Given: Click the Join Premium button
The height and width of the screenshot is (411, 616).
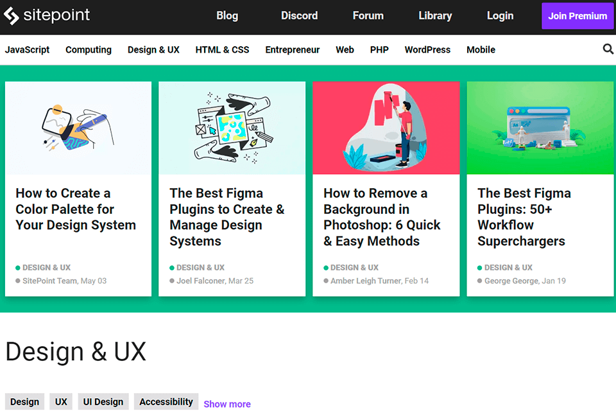Looking at the screenshot, I should pos(577,16).
